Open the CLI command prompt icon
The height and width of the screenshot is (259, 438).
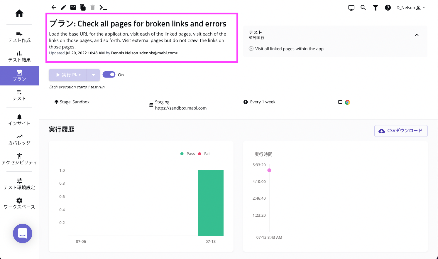103,7
